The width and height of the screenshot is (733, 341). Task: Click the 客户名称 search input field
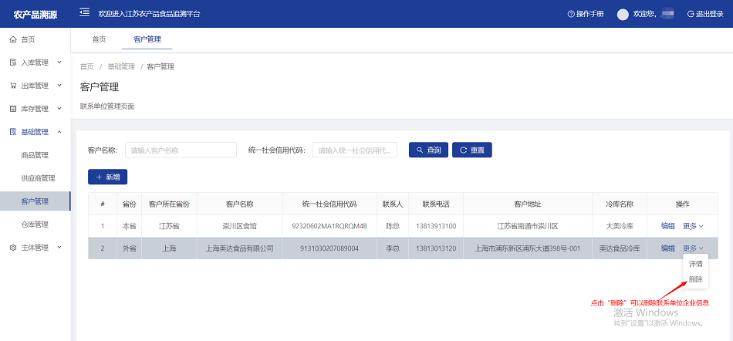[181, 150]
